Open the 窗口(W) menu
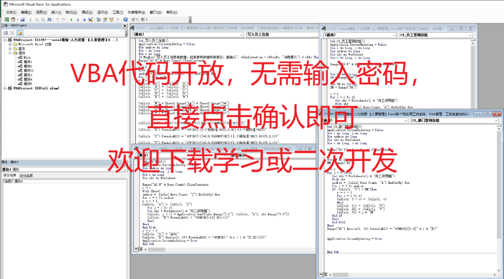This screenshot has height=279, width=504. pyautogui.click(x=155, y=12)
